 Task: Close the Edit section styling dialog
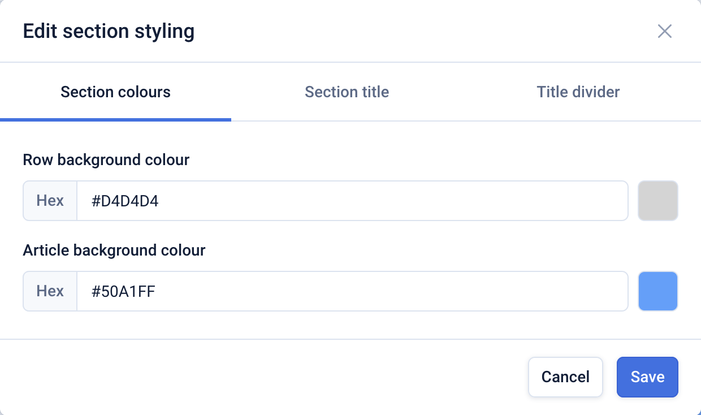[x=664, y=32]
